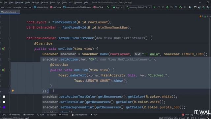The height and width of the screenshot is (119, 211).
Task: Click the Make Project hammer icon
Action: (x=108, y=7)
